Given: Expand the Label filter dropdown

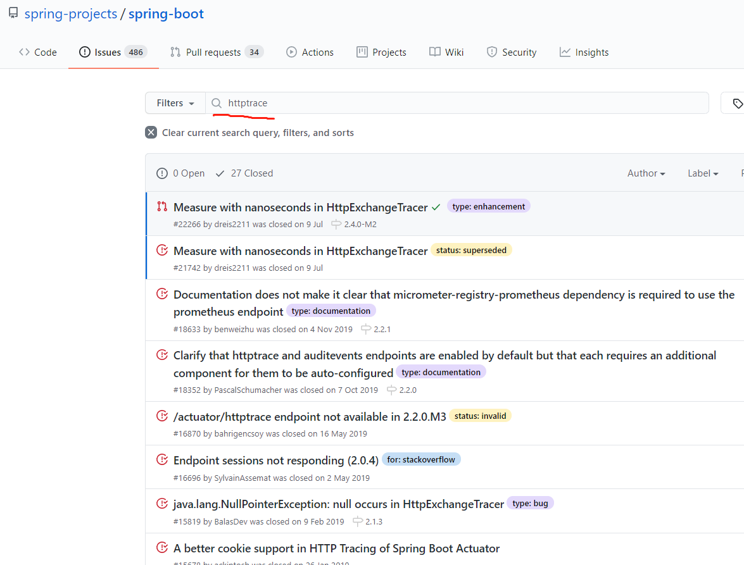Looking at the screenshot, I should [x=703, y=173].
